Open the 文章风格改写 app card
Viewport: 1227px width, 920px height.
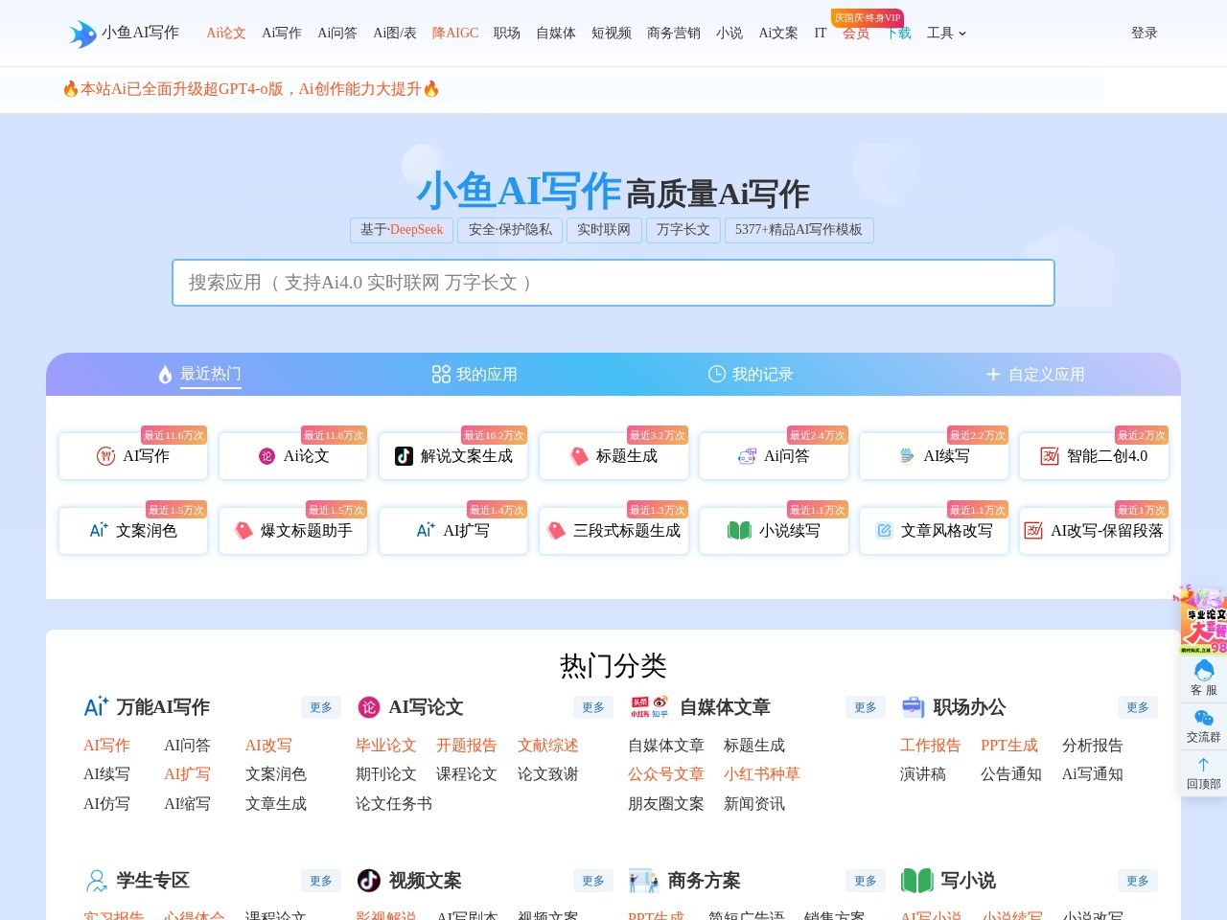click(x=934, y=531)
